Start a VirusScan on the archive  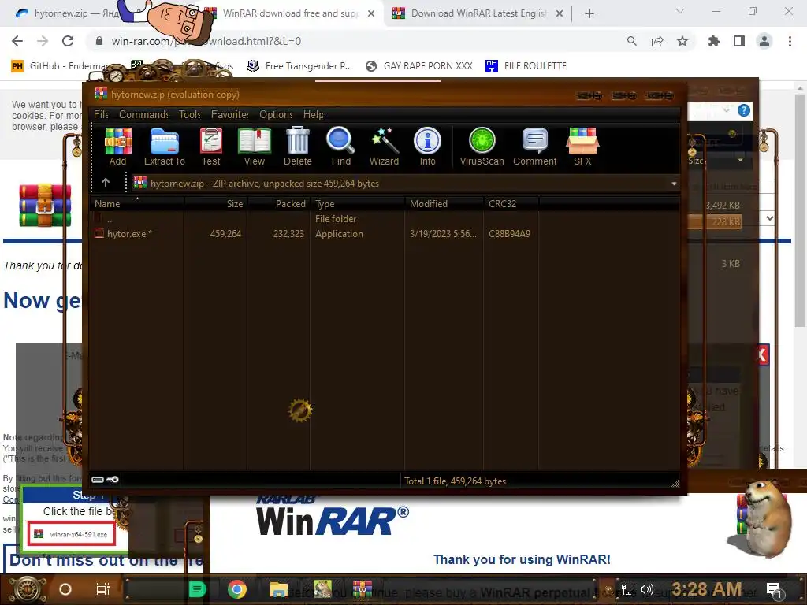pos(482,147)
